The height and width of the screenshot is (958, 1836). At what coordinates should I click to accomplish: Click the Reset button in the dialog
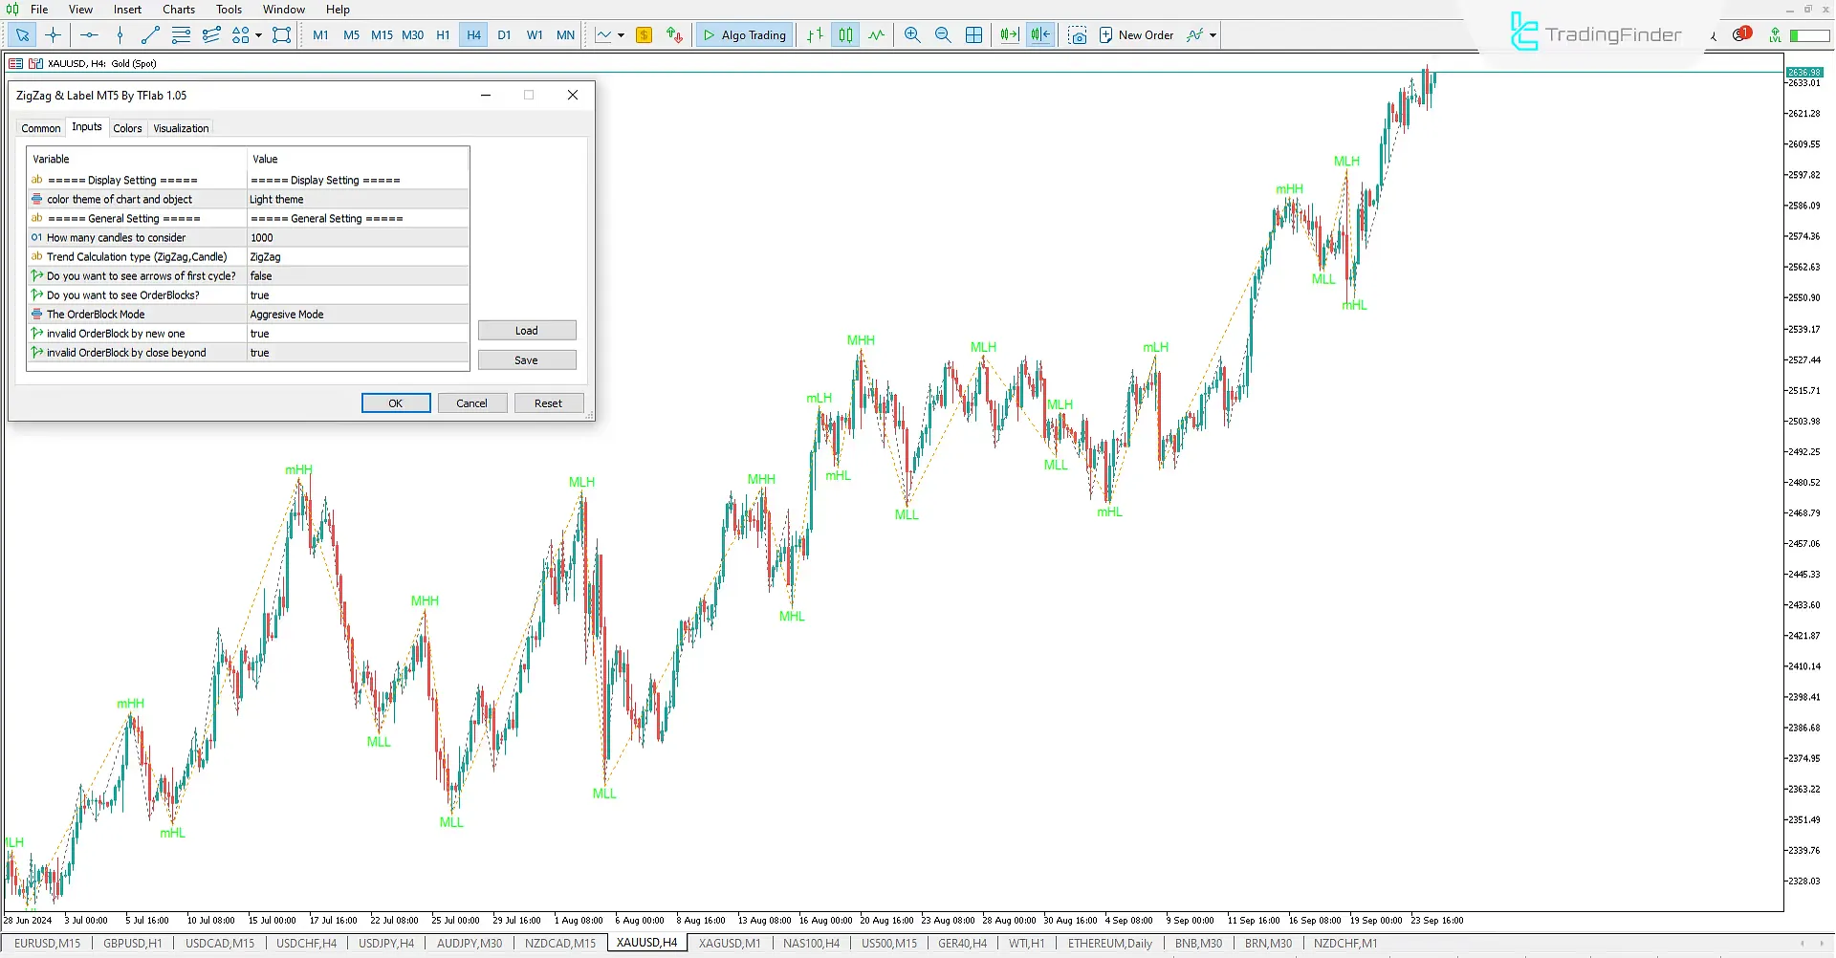[548, 403]
